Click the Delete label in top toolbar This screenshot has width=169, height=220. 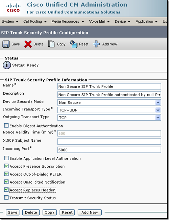(x=38, y=44)
